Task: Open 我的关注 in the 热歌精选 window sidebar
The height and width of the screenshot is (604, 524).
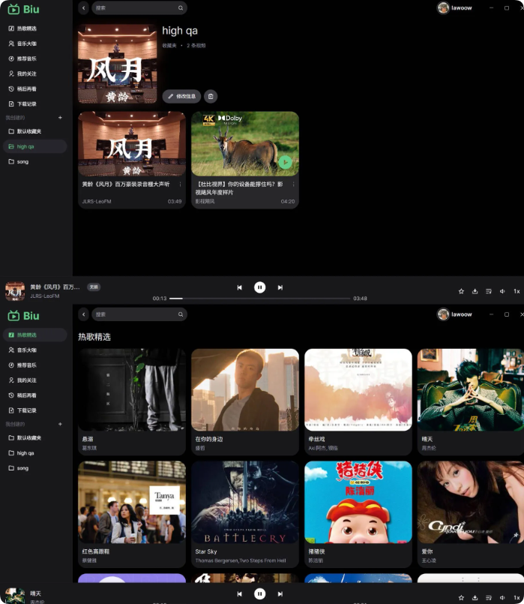Action: pyautogui.click(x=23, y=380)
